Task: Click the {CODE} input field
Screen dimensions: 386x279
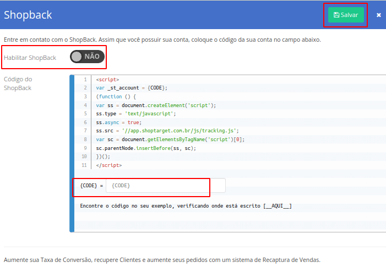Action: click(x=165, y=186)
